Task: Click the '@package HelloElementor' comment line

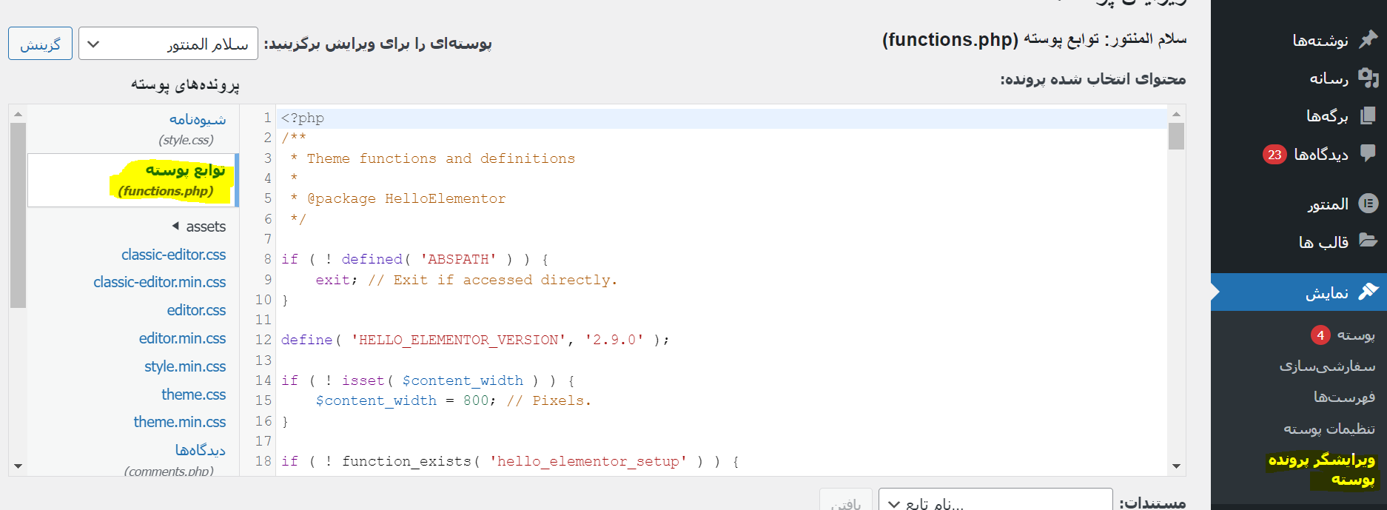Action: click(398, 198)
